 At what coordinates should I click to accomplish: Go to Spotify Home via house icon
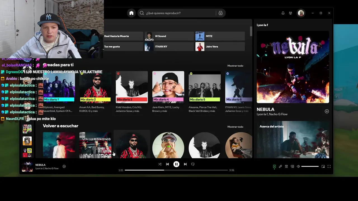point(131,13)
